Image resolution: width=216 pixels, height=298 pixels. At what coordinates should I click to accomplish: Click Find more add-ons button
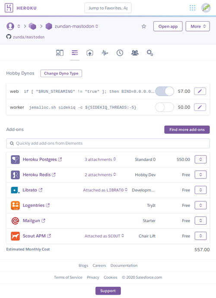click(187, 130)
